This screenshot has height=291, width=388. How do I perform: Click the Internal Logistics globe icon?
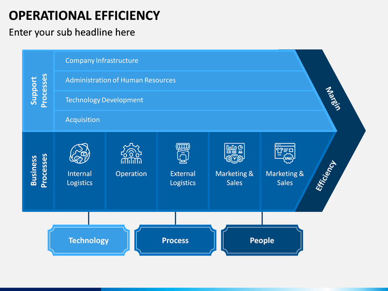coord(80,154)
